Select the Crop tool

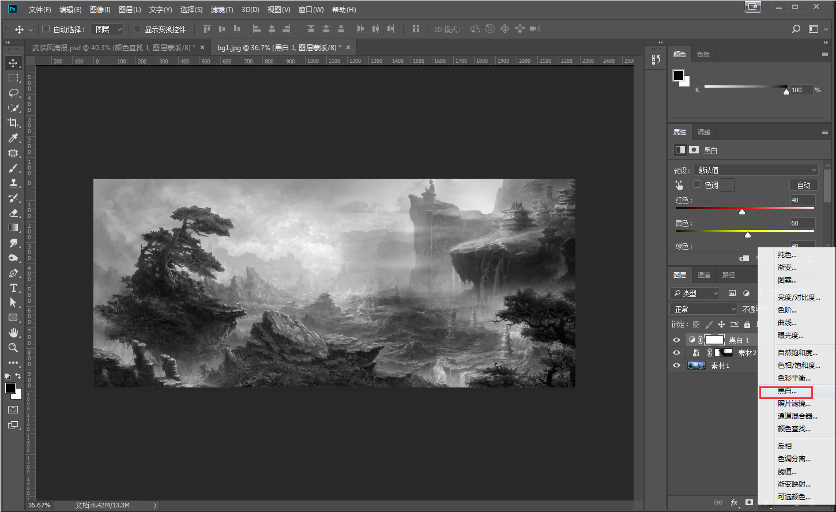coord(13,123)
